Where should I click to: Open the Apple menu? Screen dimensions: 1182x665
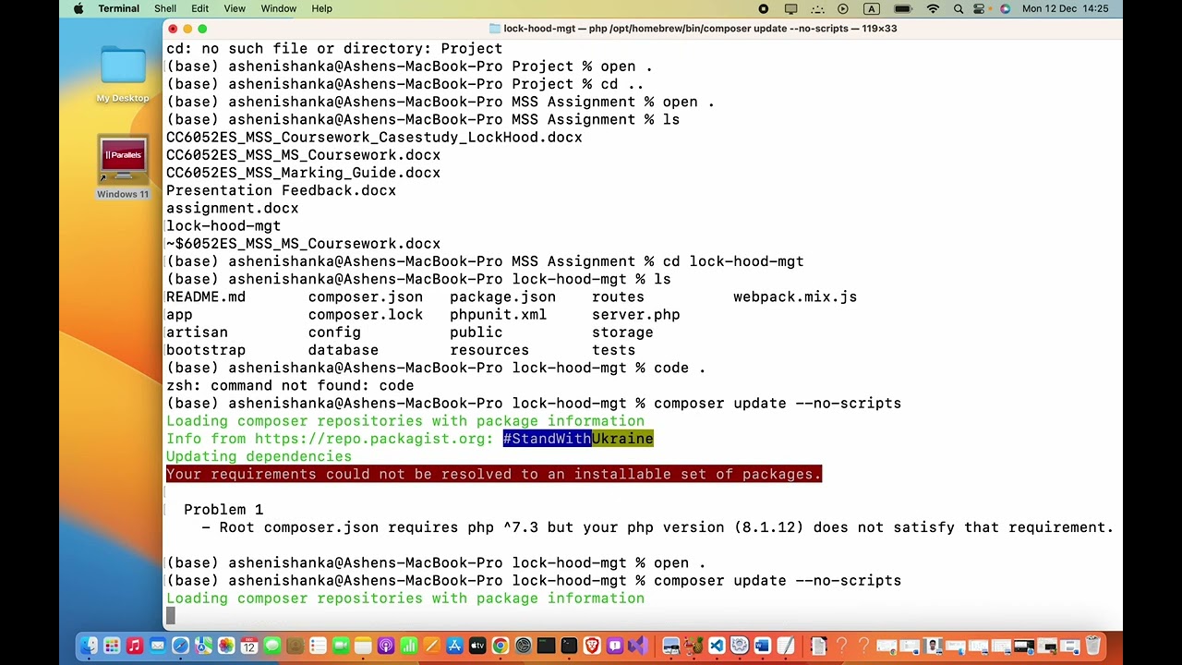tap(78, 8)
